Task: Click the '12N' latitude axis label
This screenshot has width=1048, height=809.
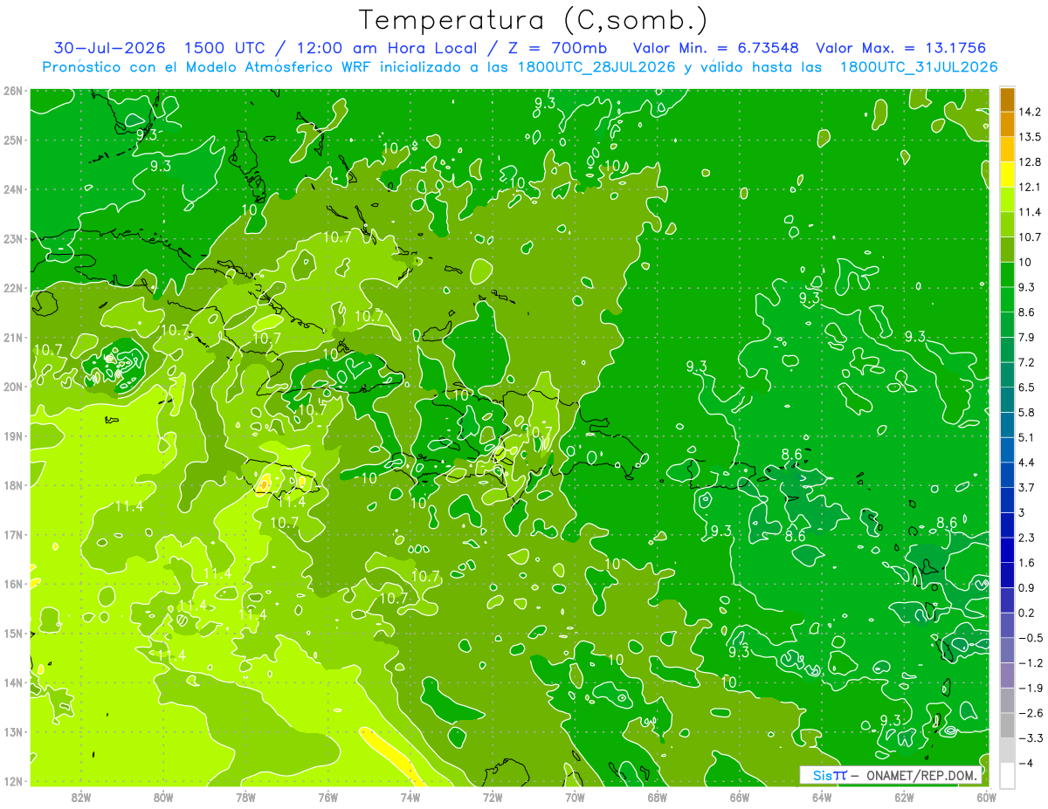Action: tap(12, 781)
